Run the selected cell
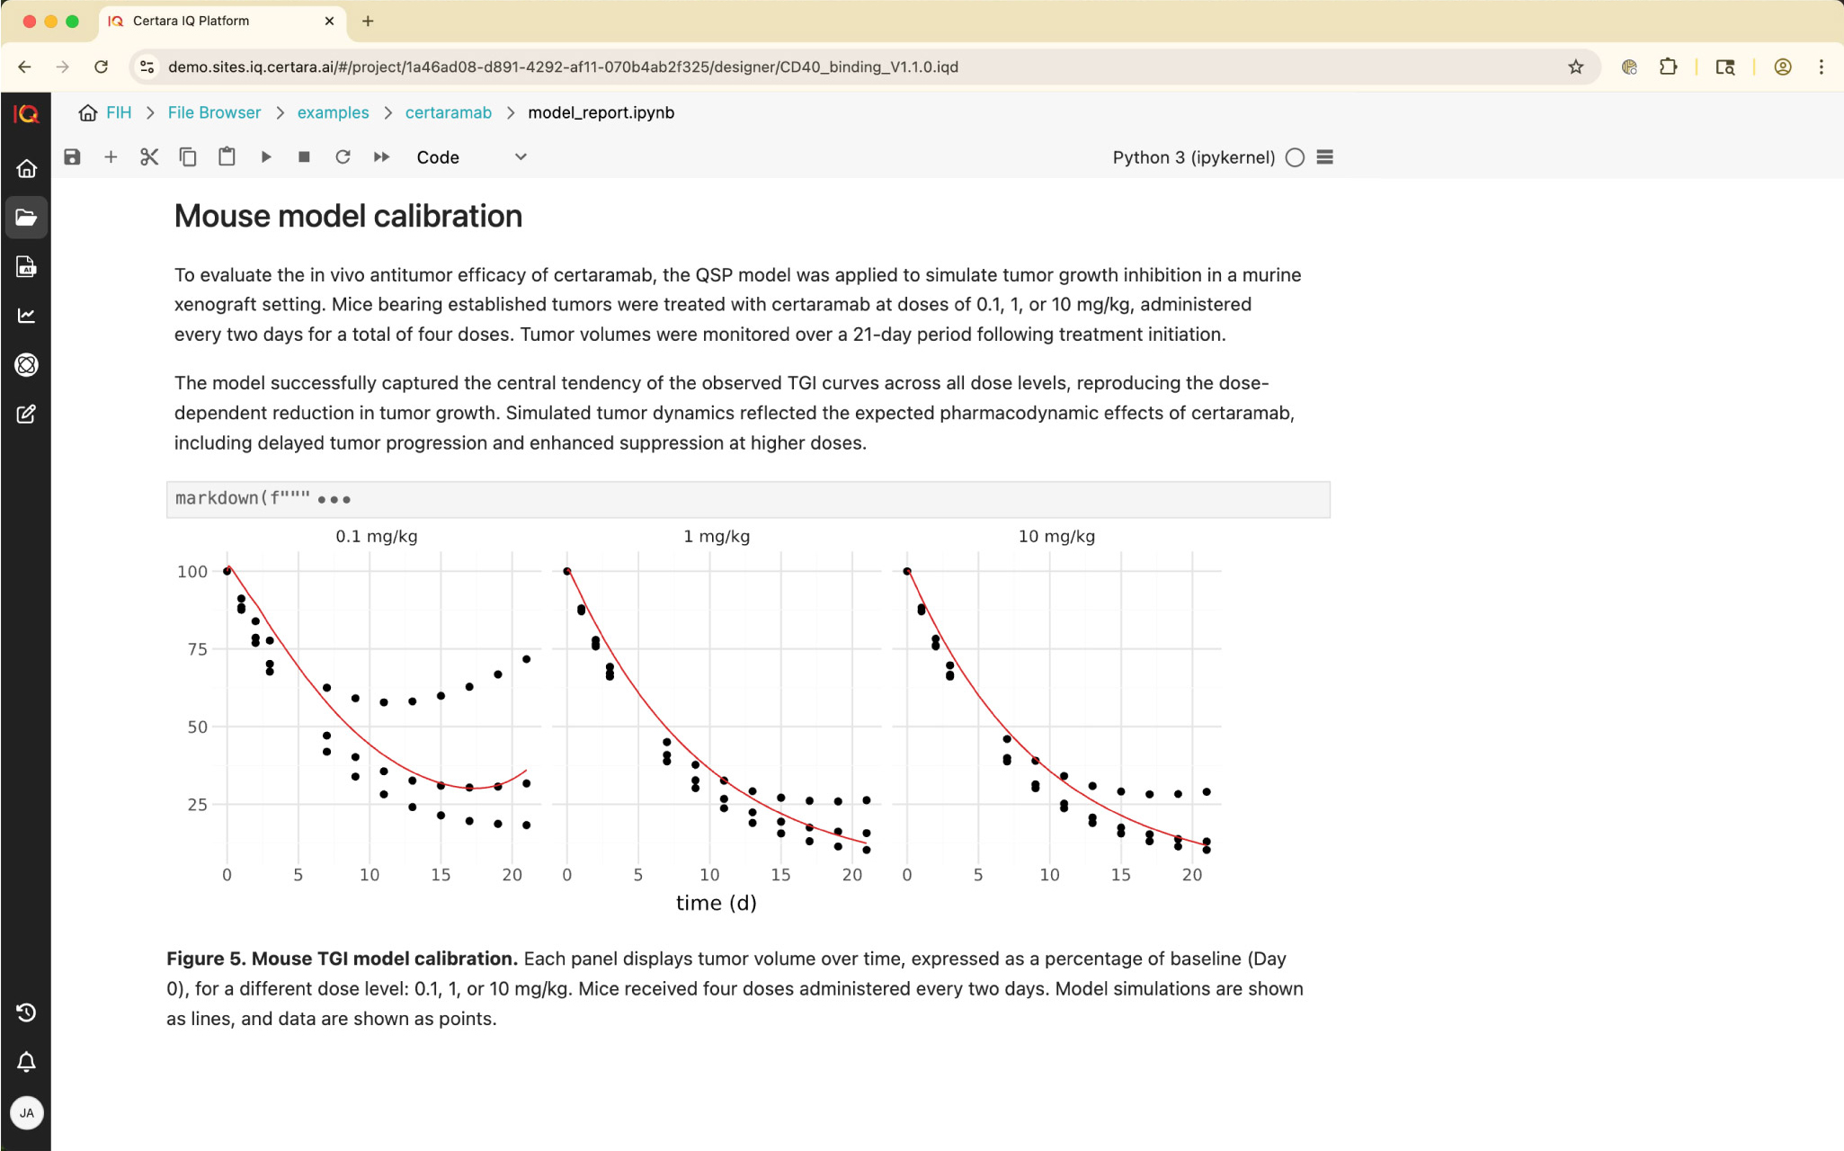Viewport: 1844px width, 1151px height. (x=266, y=157)
